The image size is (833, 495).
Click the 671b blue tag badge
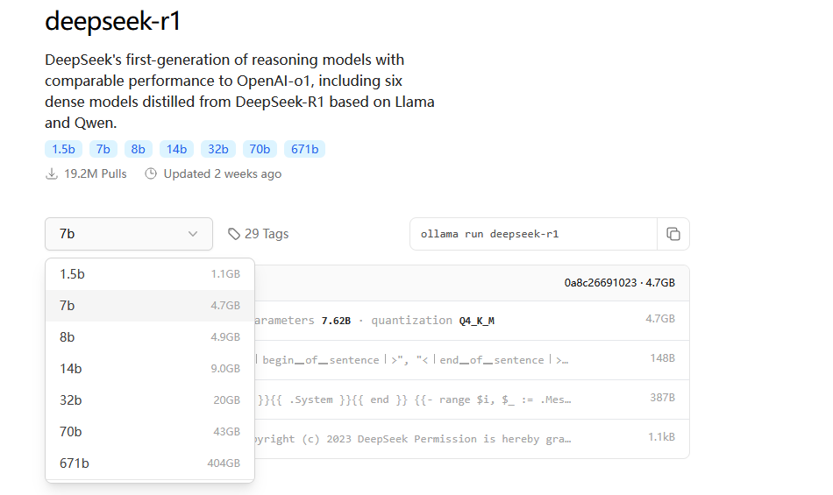tap(304, 149)
